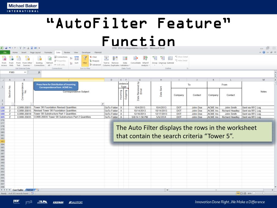Click the Properties button in Connections group
Screen dimensions: 277x208
tap(60, 61)
